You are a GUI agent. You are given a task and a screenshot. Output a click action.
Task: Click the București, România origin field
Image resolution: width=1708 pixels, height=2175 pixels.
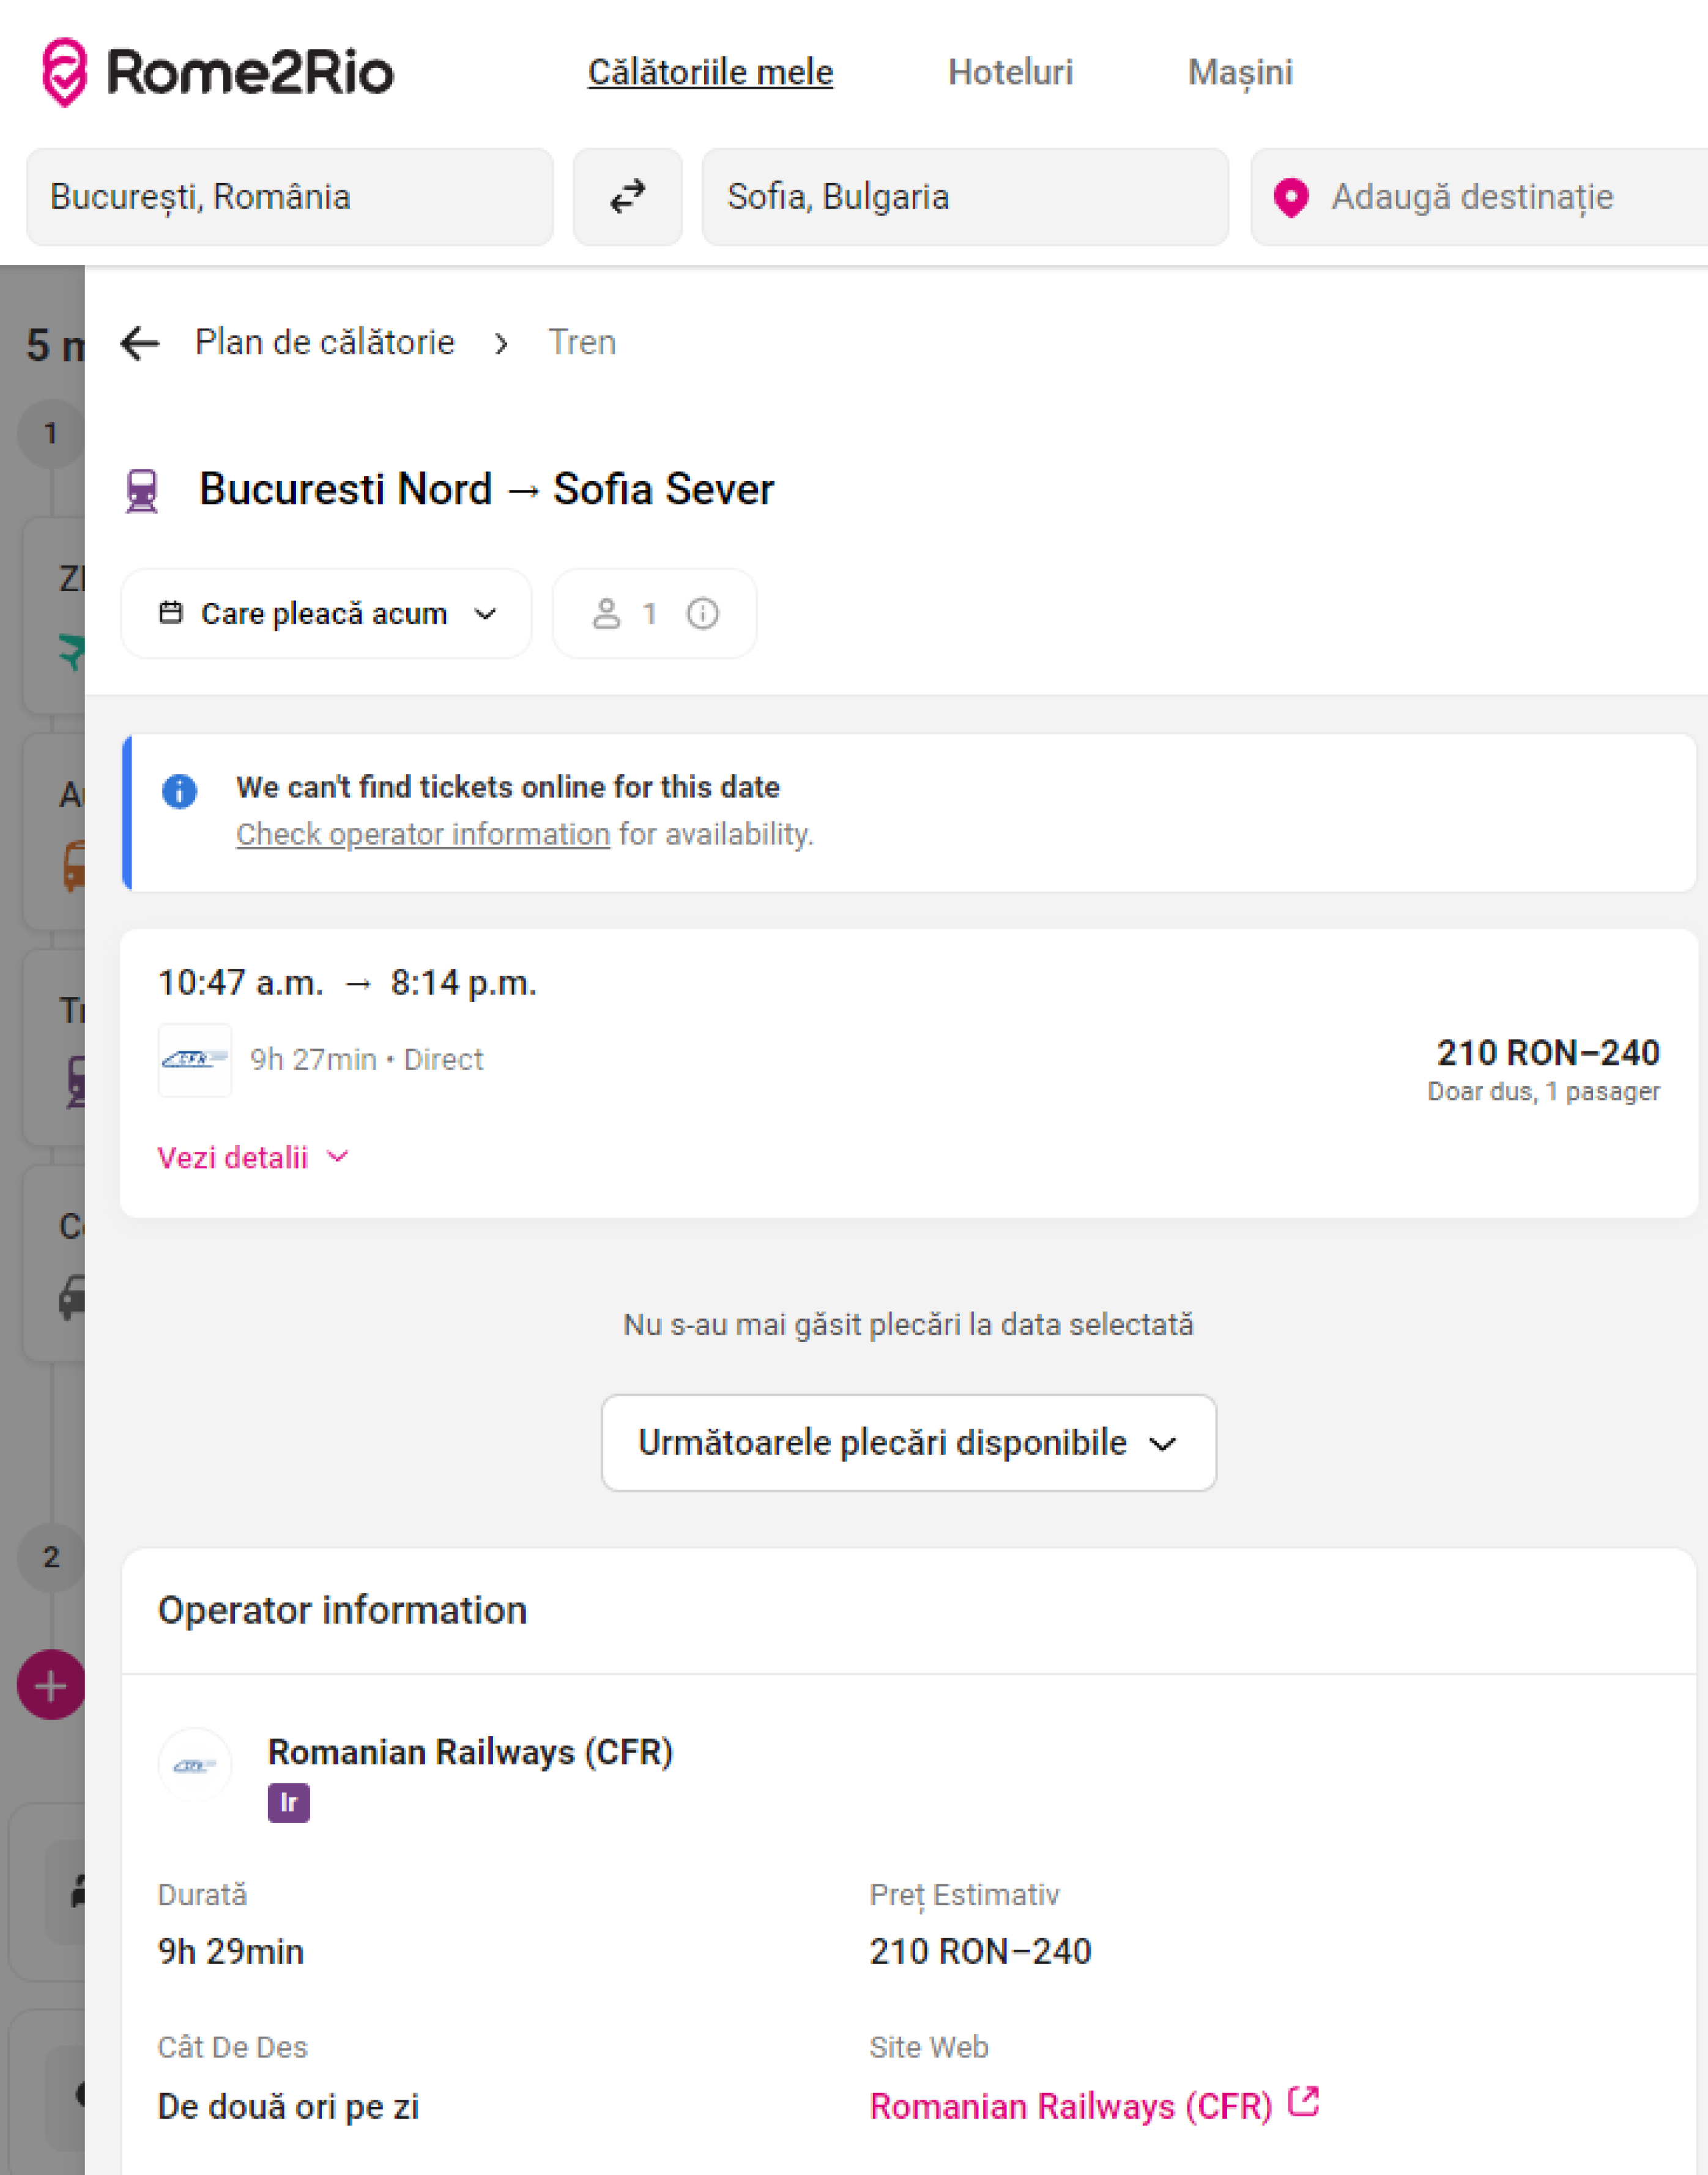click(x=290, y=197)
